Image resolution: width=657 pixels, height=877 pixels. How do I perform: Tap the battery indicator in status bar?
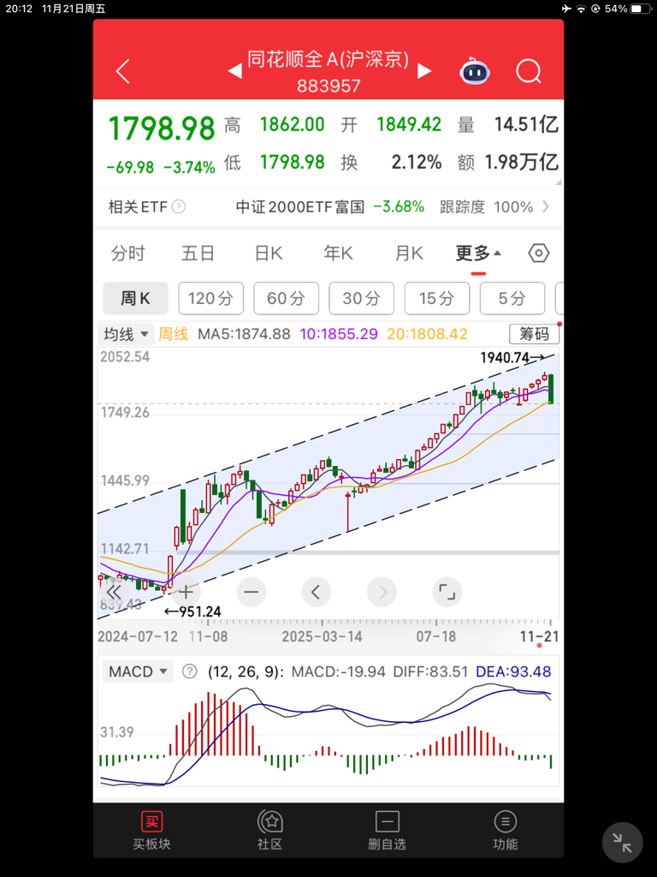[x=641, y=9]
